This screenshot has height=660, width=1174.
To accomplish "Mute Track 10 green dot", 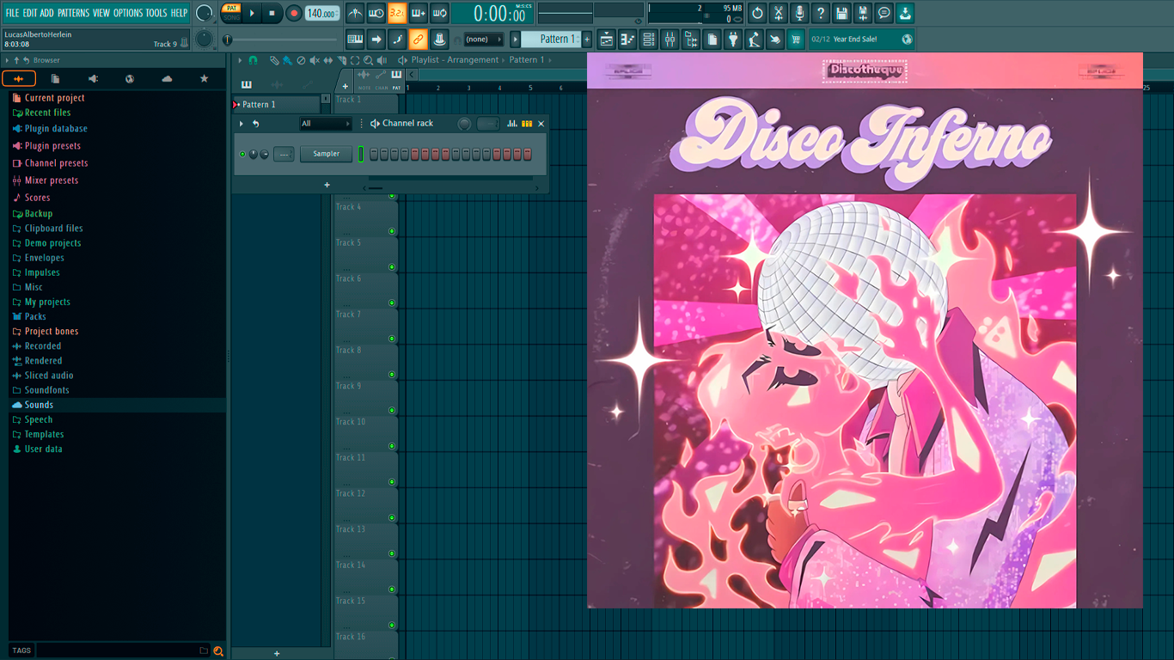I will point(392,446).
